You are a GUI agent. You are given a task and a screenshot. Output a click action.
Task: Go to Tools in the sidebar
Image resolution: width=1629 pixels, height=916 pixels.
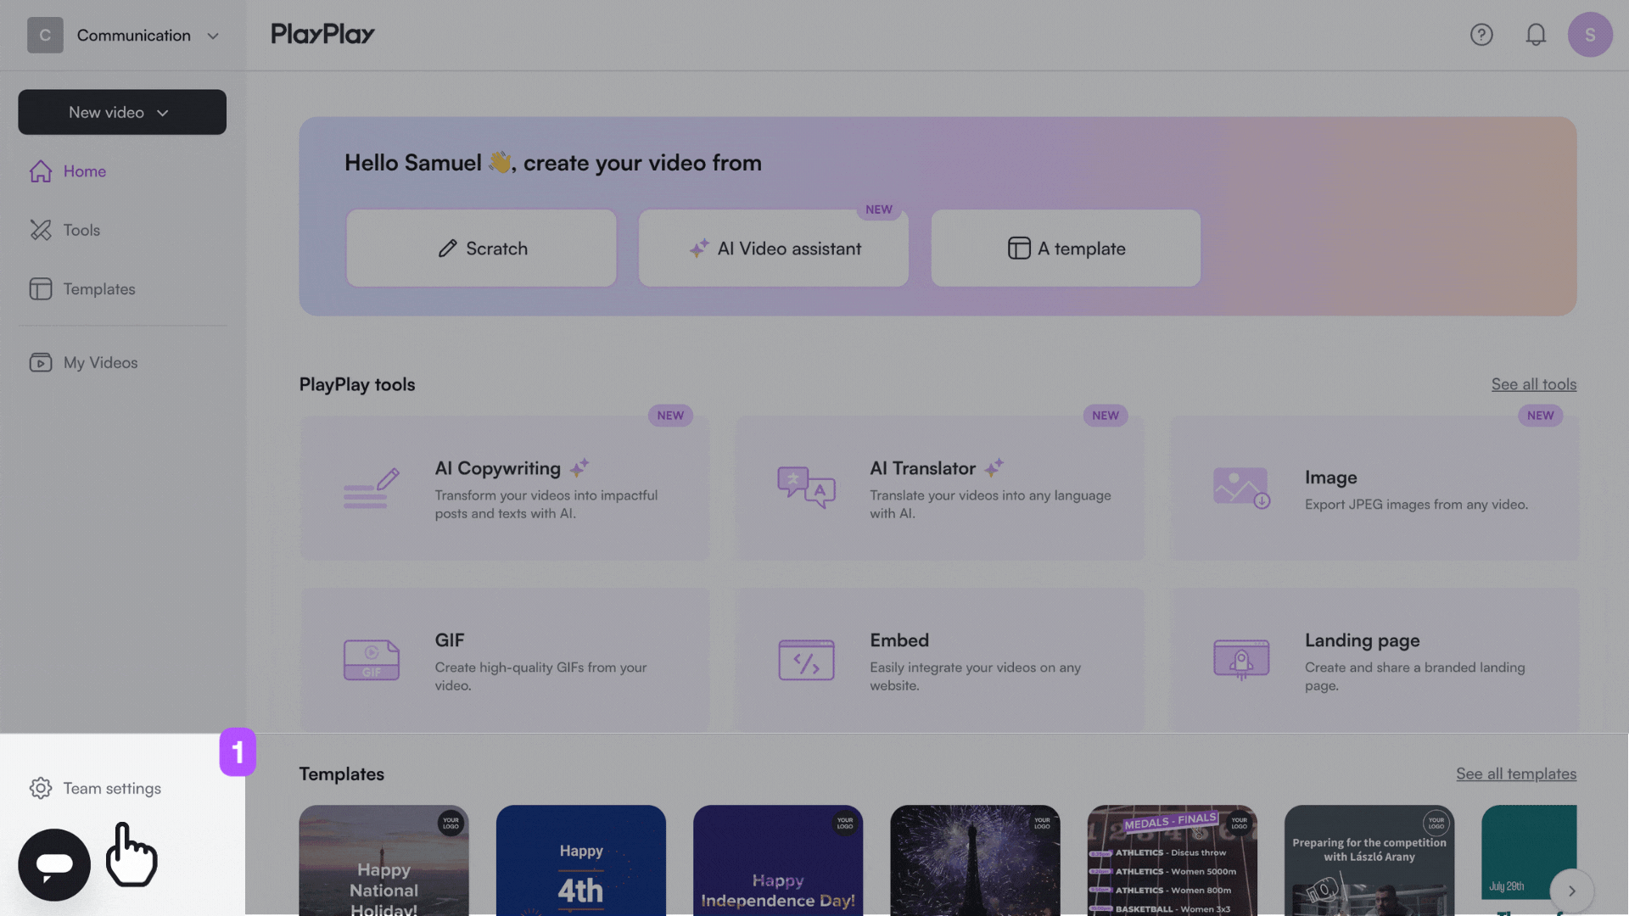pyautogui.click(x=81, y=230)
